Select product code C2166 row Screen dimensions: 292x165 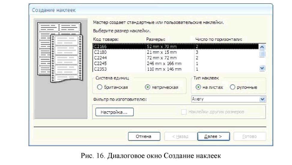(x=176, y=47)
